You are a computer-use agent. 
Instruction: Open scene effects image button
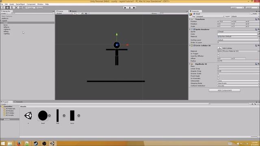coord(86,13)
